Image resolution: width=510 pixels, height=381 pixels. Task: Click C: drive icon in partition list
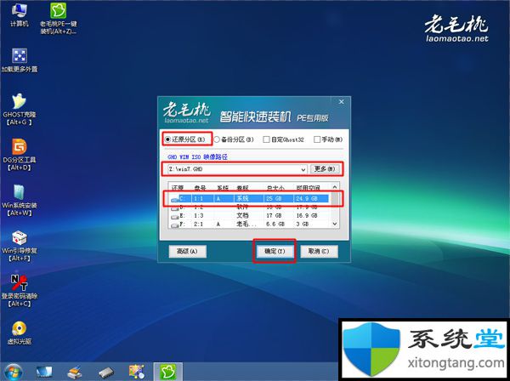pos(175,199)
